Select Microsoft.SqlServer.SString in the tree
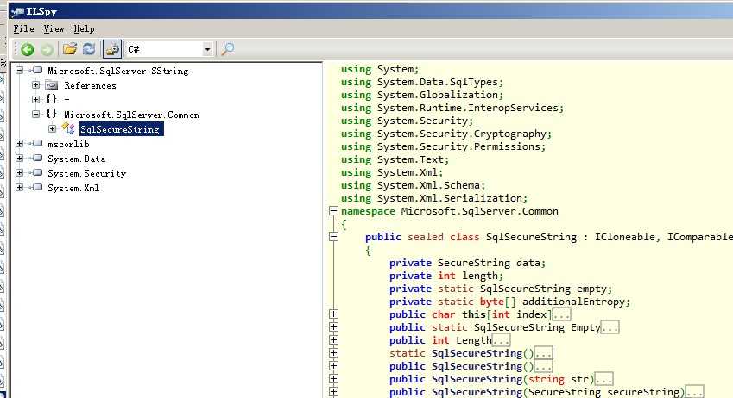The height and width of the screenshot is (398, 733). (x=117, y=71)
